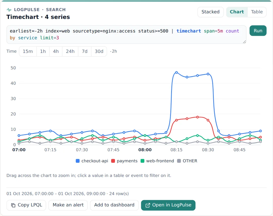
Task: Hide the web-frontend series via legend
Action: tap(157, 161)
